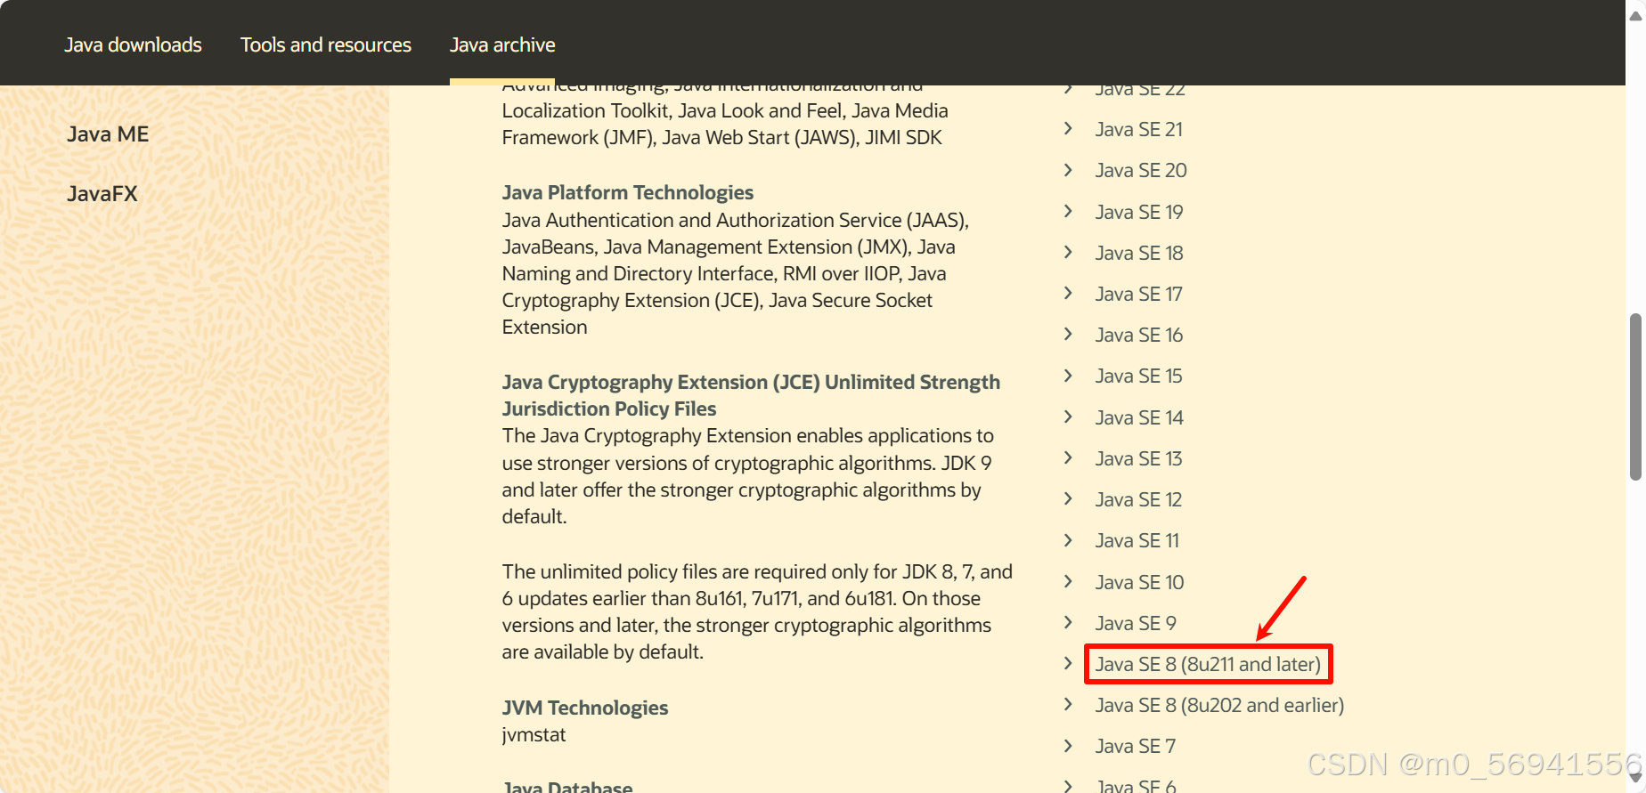Open the Java SE 21 archive link

point(1139,130)
